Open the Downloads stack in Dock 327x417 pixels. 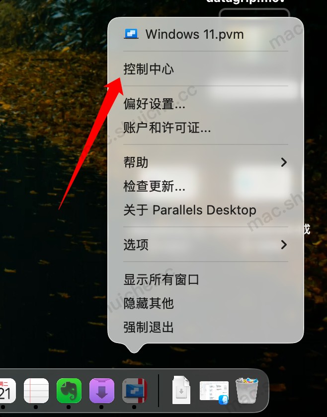point(181,390)
